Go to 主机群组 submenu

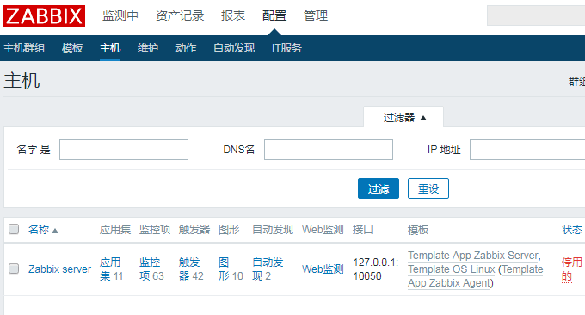pyautogui.click(x=24, y=48)
